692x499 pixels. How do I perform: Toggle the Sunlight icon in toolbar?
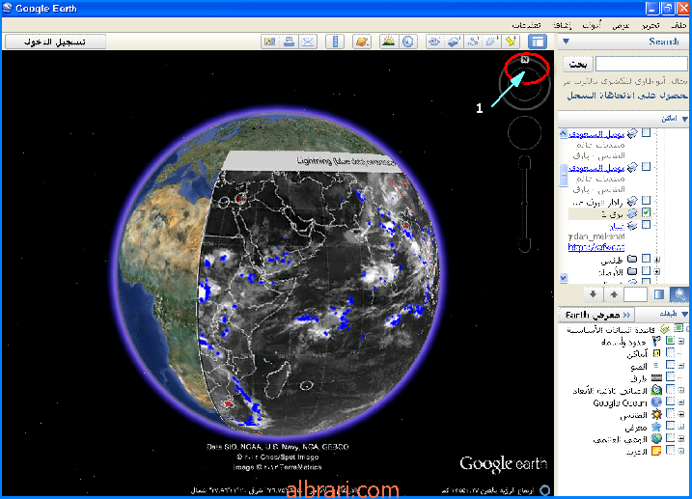(388, 42)
